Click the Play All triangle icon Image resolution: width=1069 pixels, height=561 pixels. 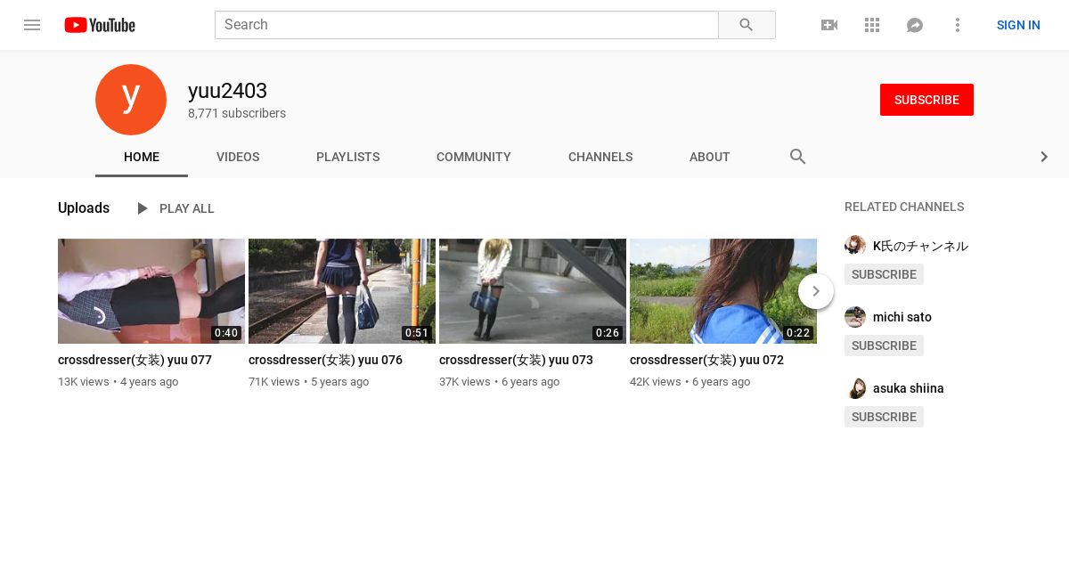click(x=142, y=208)
